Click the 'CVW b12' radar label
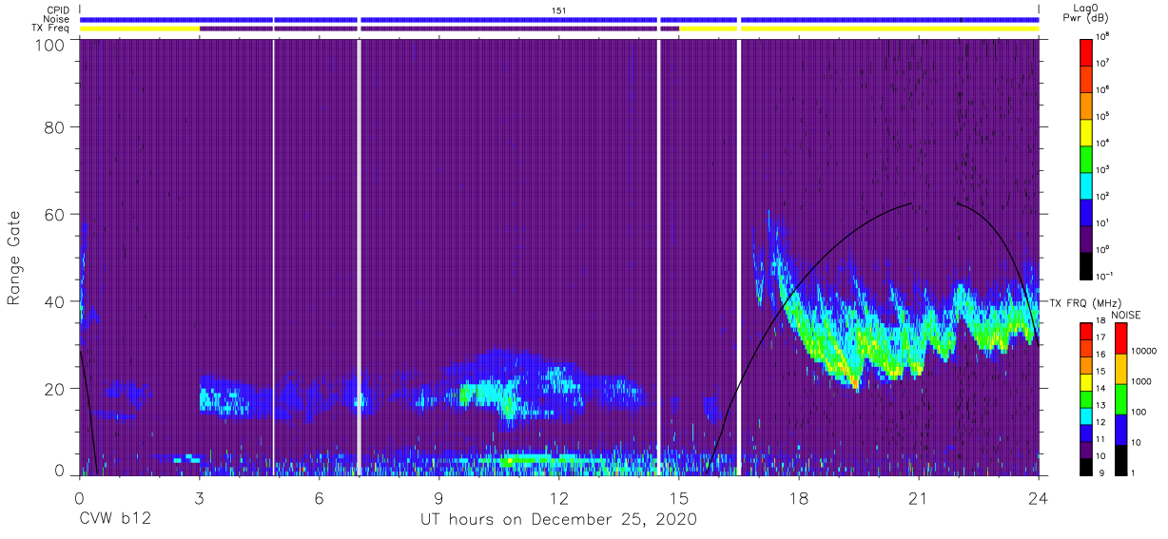Viewport: 1168px width, 539px height. pyautogui.click(x=114, y=520)
